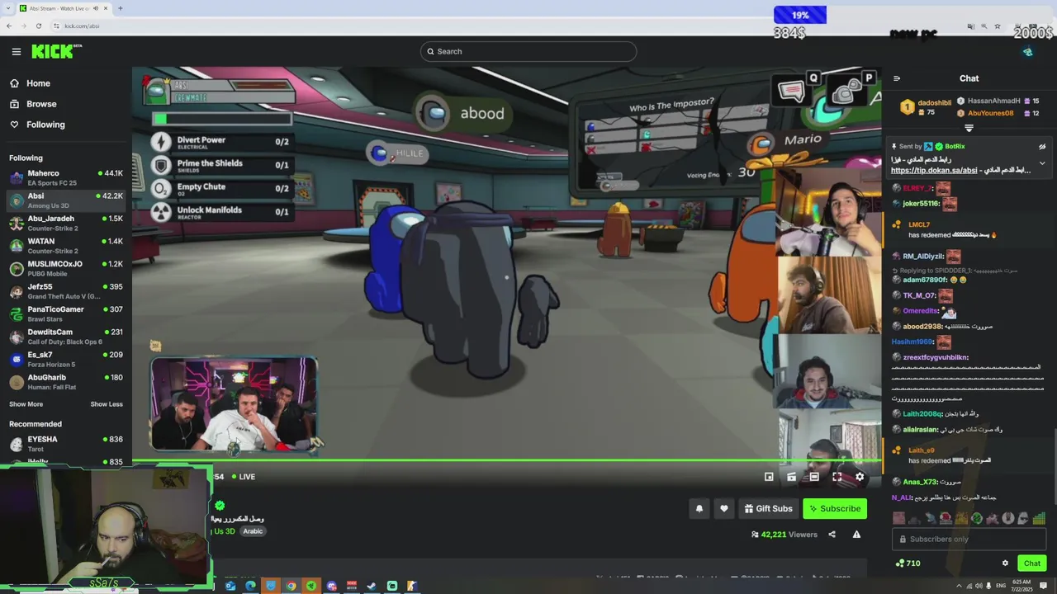This screenshot has width=1057, height=594.
Task: Open Chrome from the taskbar
Action: click(x=291, y=586)
